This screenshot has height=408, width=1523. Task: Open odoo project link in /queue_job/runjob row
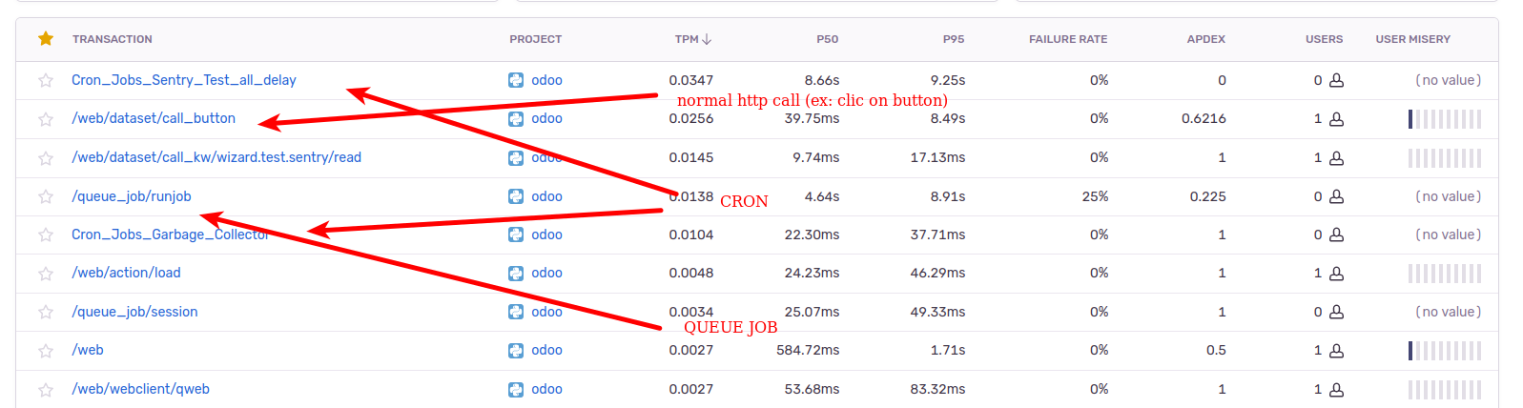(x=546, y=196)
